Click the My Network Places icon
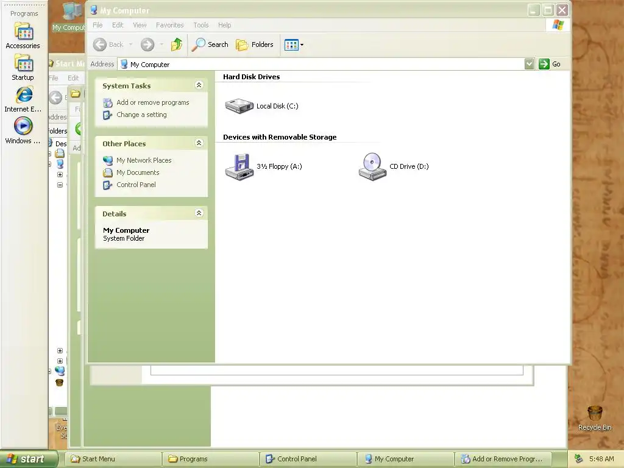This screenshot has height=468, width=624. [108, 160]
